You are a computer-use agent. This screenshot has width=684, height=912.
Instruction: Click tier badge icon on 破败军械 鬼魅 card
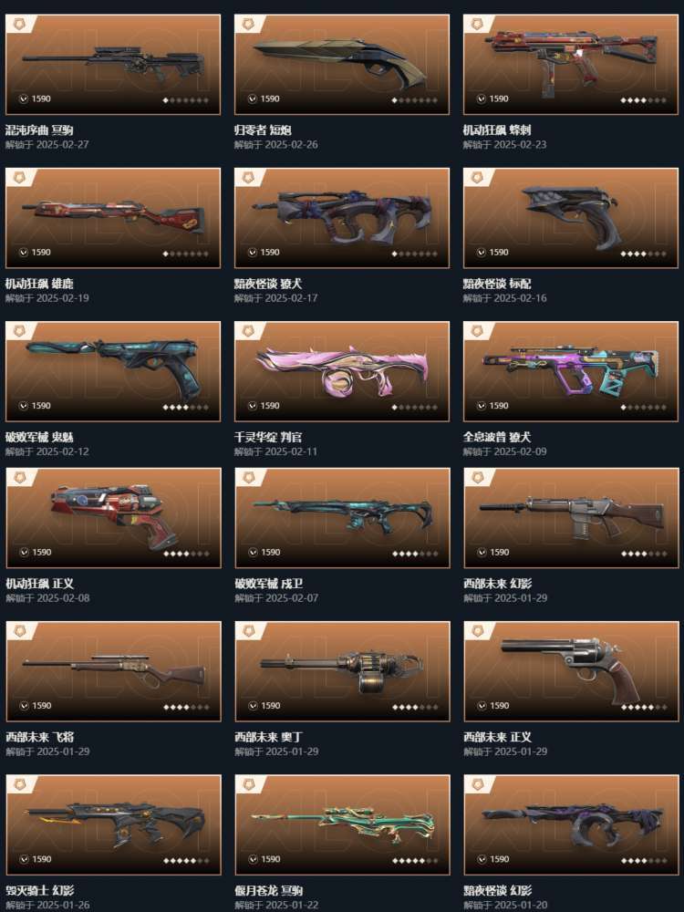click(20, 332)
